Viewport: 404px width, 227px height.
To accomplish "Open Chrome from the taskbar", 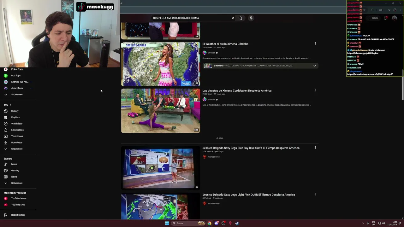I will point(209,223).
